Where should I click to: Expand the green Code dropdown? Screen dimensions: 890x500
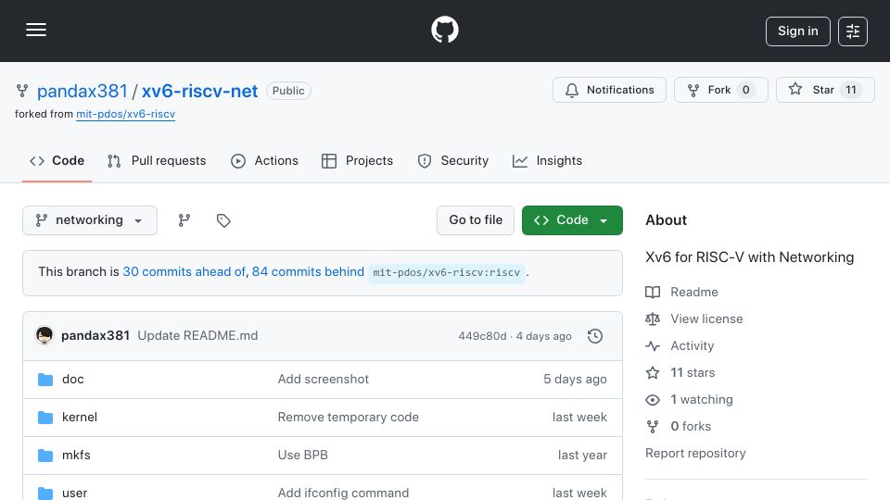pyautogui.click(x=572, y=220)
